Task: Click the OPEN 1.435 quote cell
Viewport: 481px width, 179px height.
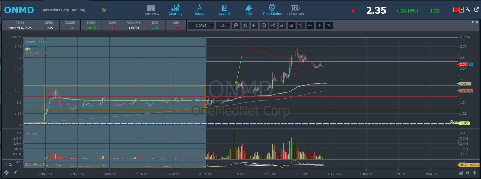Action: (49, 25)
